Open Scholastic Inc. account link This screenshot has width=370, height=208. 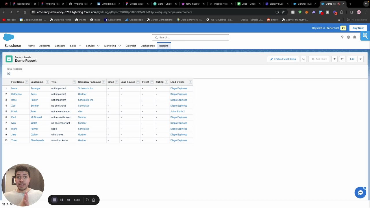click(86, 88)
